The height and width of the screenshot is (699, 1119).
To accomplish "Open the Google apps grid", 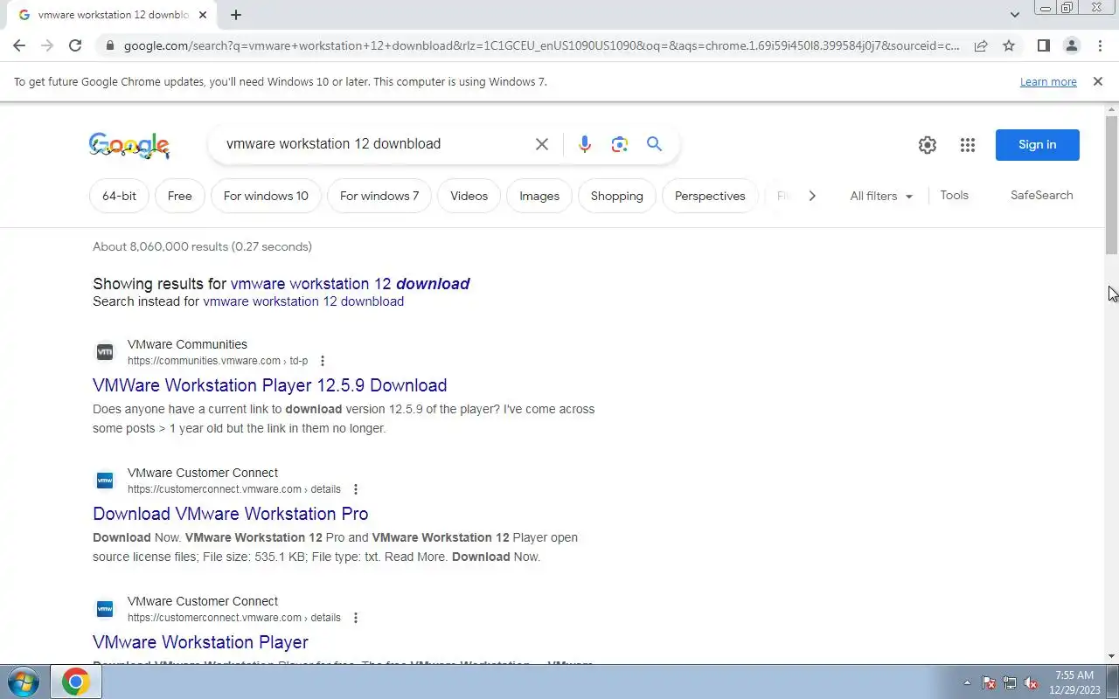I will click(967, 145).
